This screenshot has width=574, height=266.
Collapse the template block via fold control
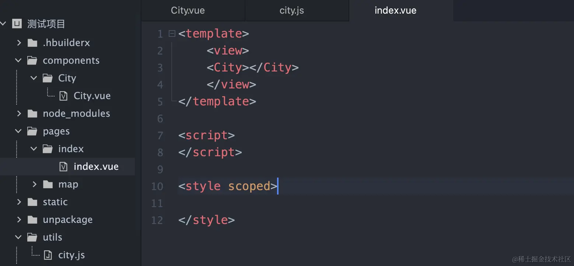pyautogui.click(x=171, y=33)
